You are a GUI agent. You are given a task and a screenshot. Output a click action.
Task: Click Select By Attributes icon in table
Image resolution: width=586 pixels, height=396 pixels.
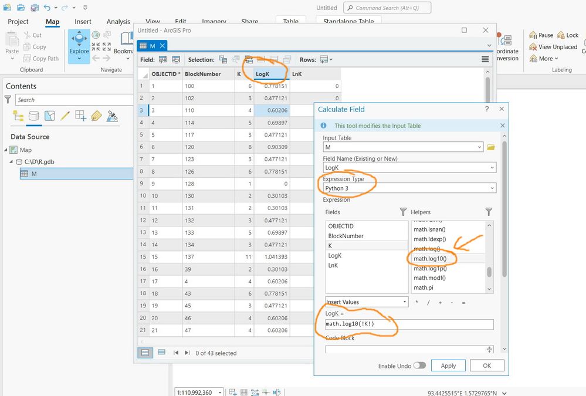pos(223,59)
